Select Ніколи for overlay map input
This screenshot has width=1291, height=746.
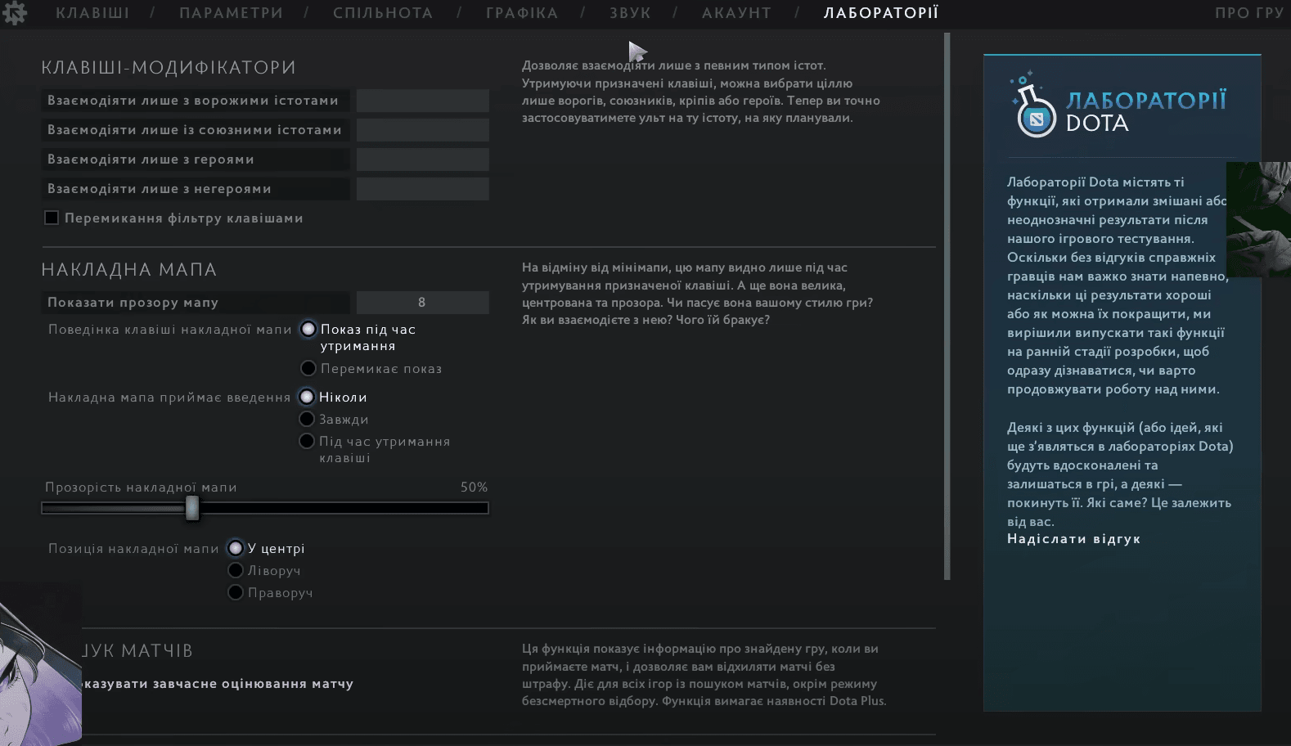pos(307,397)
